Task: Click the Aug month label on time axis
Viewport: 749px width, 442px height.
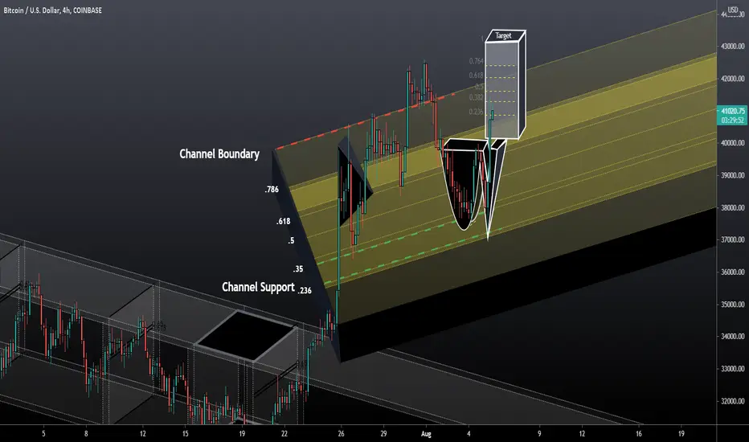Action: (x=426, y=434)
